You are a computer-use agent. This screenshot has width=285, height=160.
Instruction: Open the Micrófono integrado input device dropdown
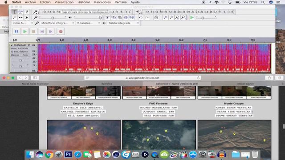[57, 23]
